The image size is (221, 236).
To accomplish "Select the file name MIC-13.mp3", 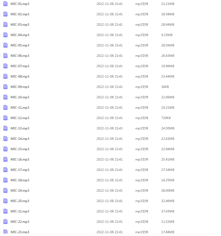I will [20, 128].
